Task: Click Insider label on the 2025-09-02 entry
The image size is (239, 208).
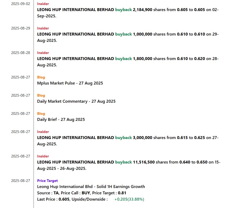Action: 43,4
